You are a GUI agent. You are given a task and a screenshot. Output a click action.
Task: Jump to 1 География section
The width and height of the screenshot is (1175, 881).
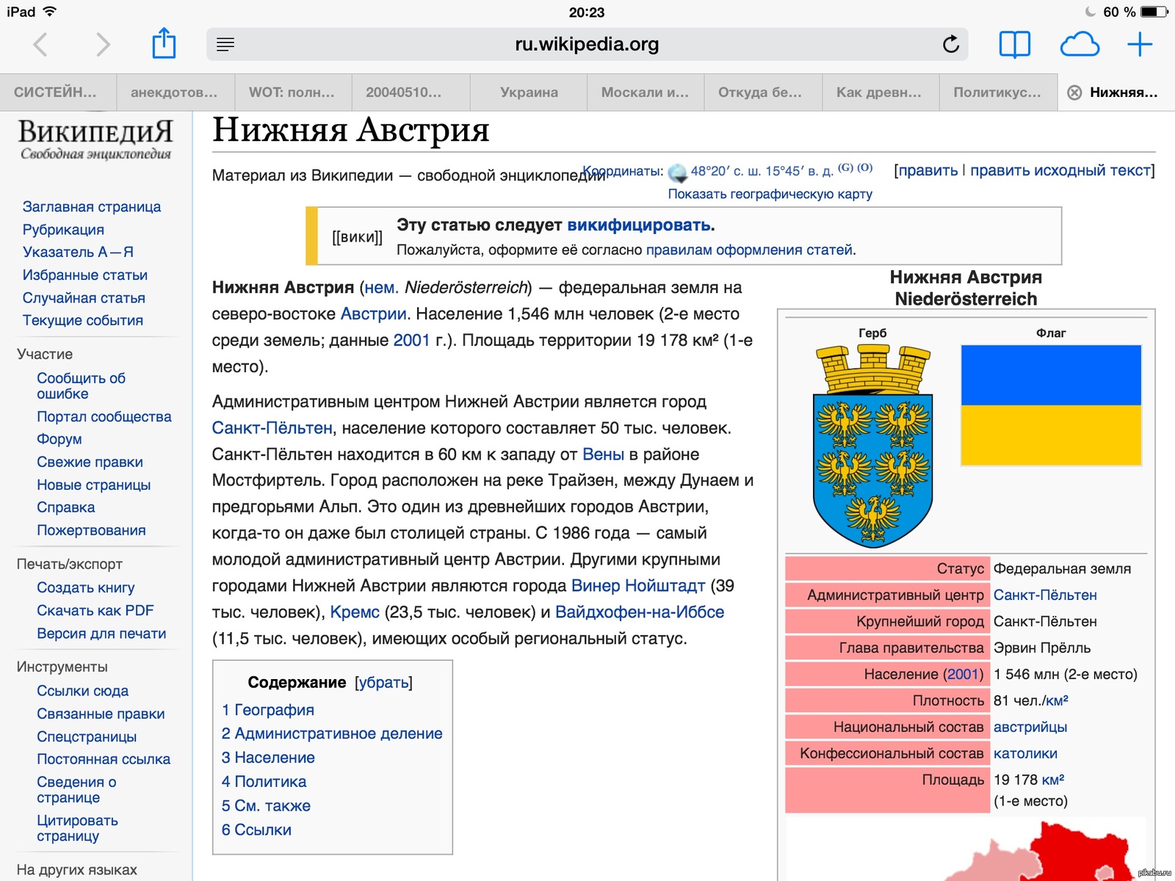[x=268, y=711]
